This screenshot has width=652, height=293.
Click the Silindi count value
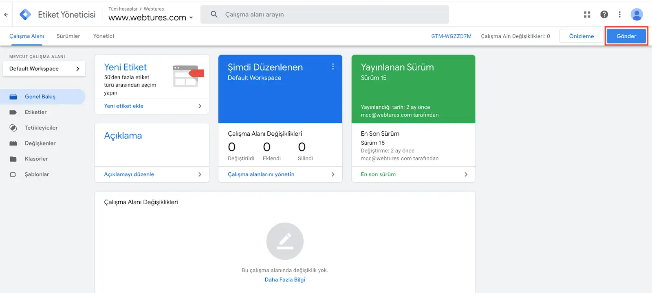(x=302, y=147)
